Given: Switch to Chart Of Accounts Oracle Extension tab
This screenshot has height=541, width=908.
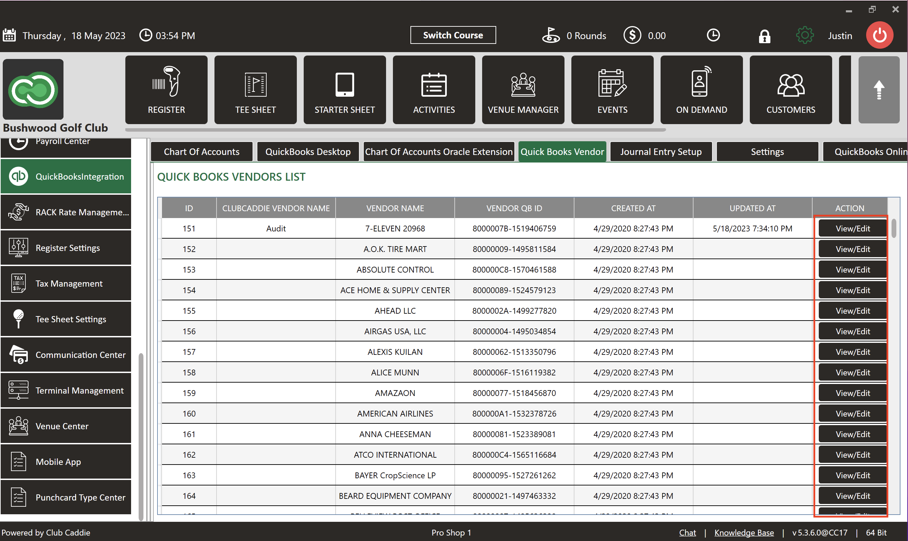Looking at the screenshot, I should click(x=439, y=152).
